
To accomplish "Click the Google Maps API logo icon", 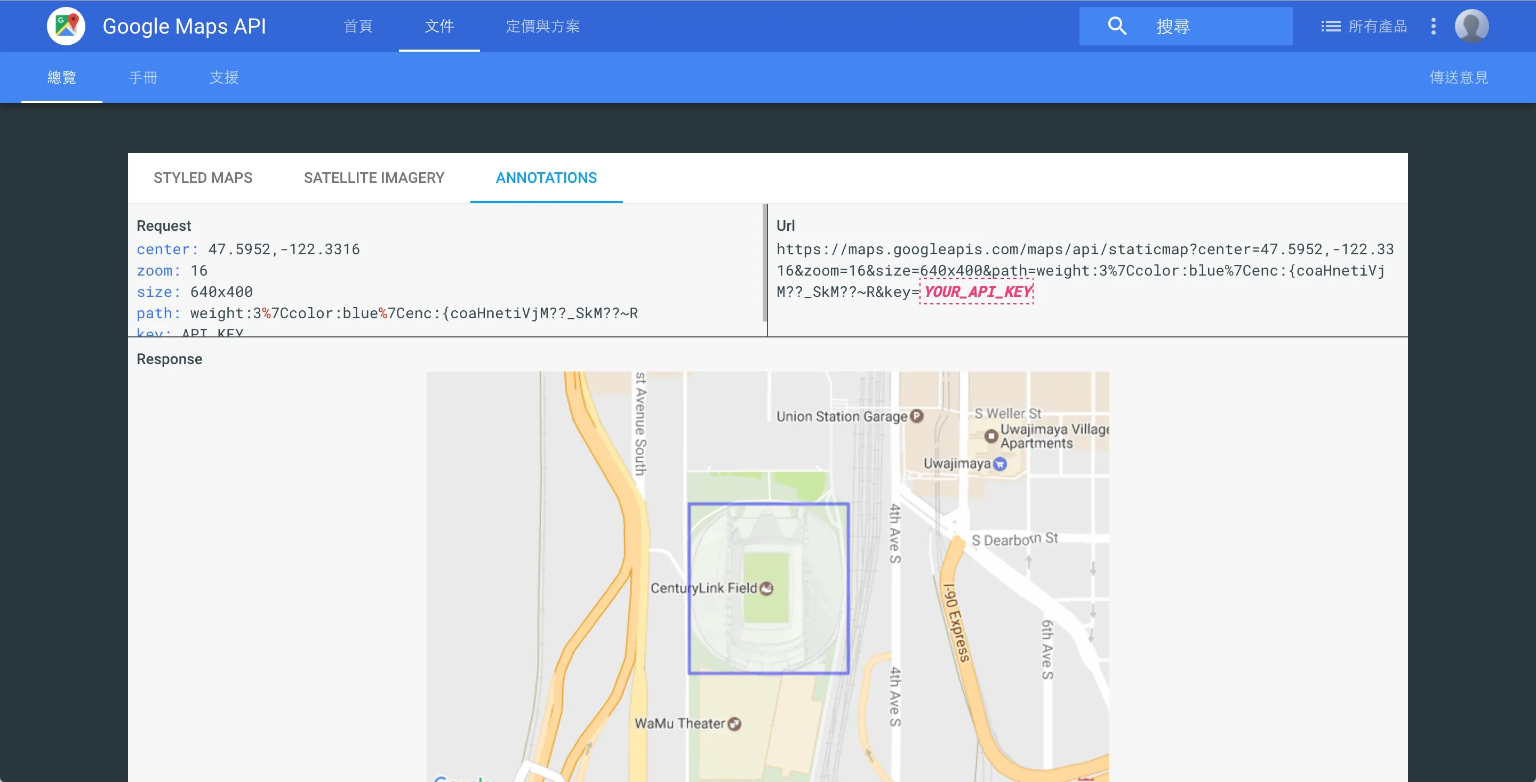I will (x=66, y=26).
